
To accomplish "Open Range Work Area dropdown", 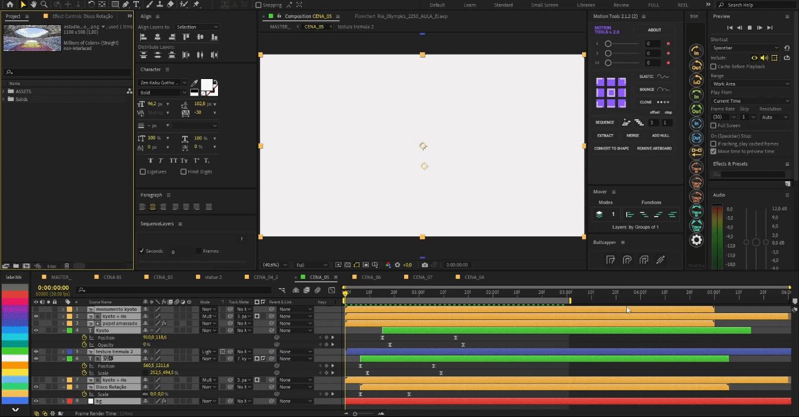I will click(751, 84).
